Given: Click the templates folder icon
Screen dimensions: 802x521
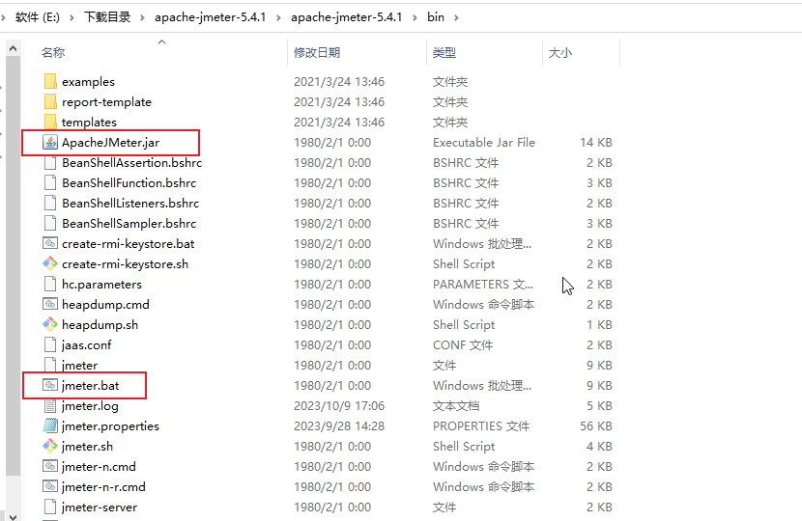Looking at the screenshot, I should click(50, 123).
